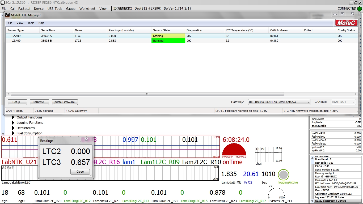Click Readings (Lambda) column header
This screenshot has height=204, width=363.
coord(129,30)
